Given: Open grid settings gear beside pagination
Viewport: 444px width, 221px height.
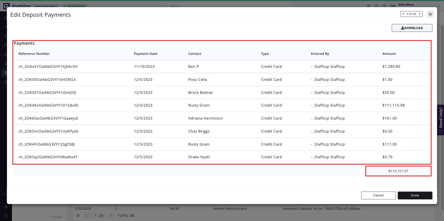Looking at the screenshot, I should 78,216.
